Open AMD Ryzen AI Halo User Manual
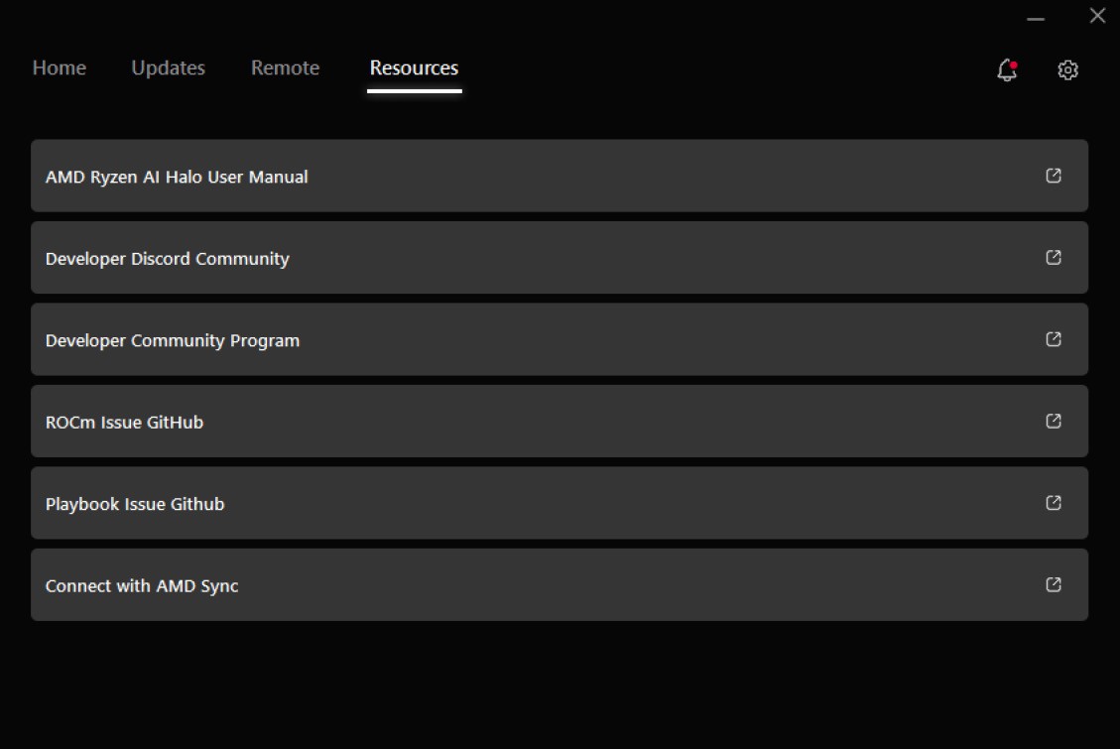This screenshot has width=1120, height=749. click(x=560, y=176)
